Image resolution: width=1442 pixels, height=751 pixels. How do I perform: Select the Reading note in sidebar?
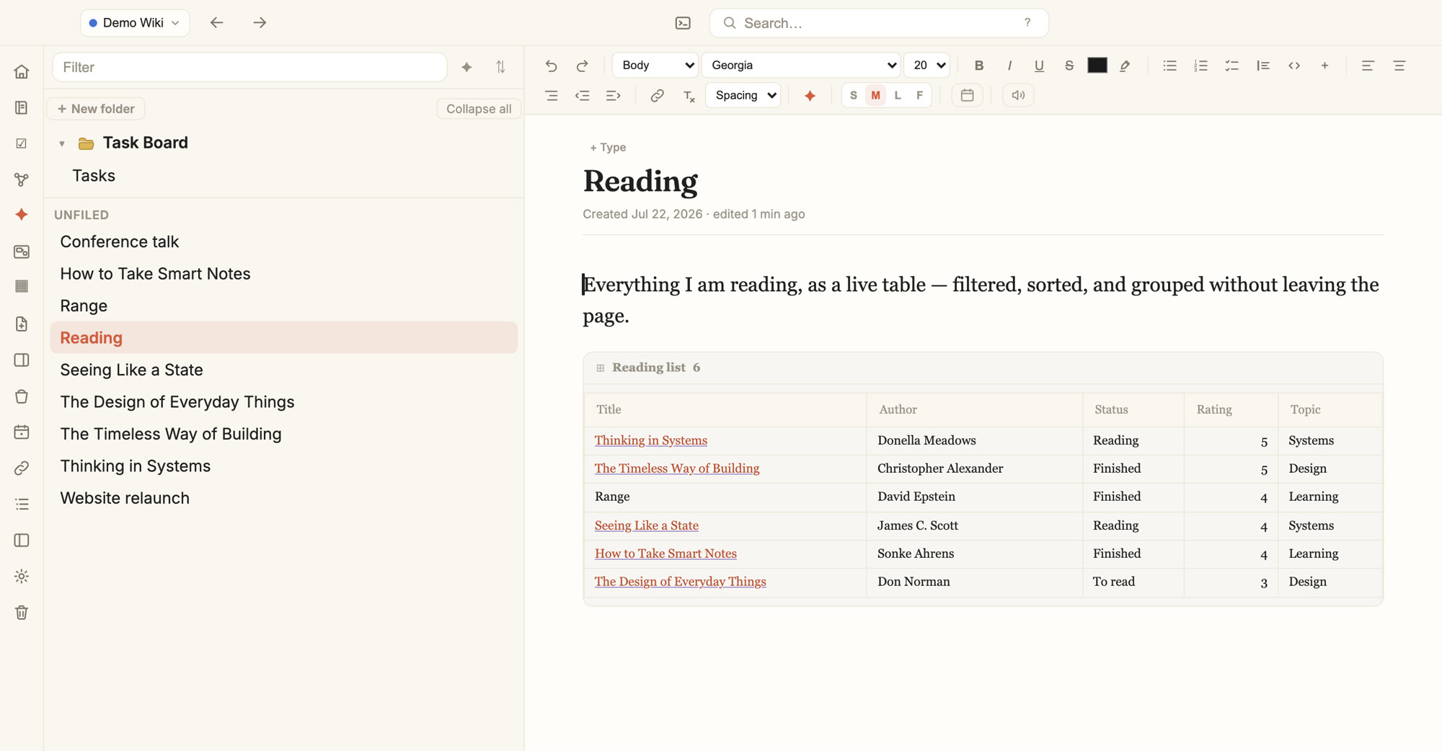point(283,337)
